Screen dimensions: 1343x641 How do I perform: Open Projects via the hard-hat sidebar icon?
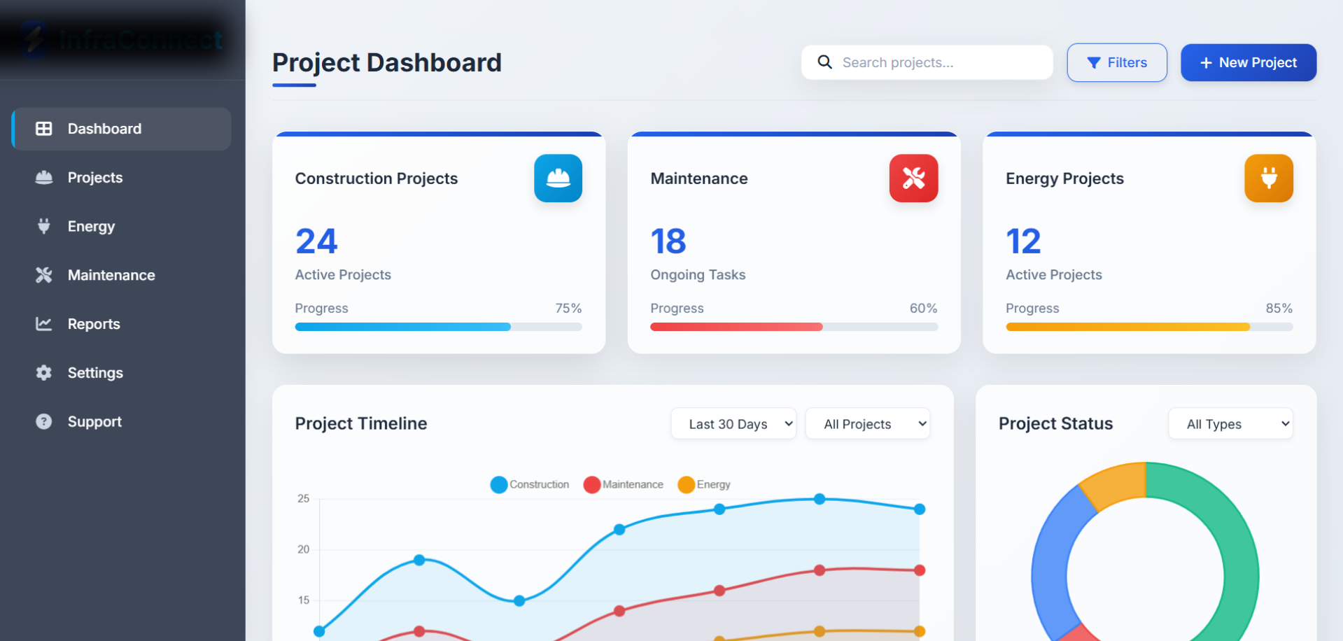(x=43, y=178)
